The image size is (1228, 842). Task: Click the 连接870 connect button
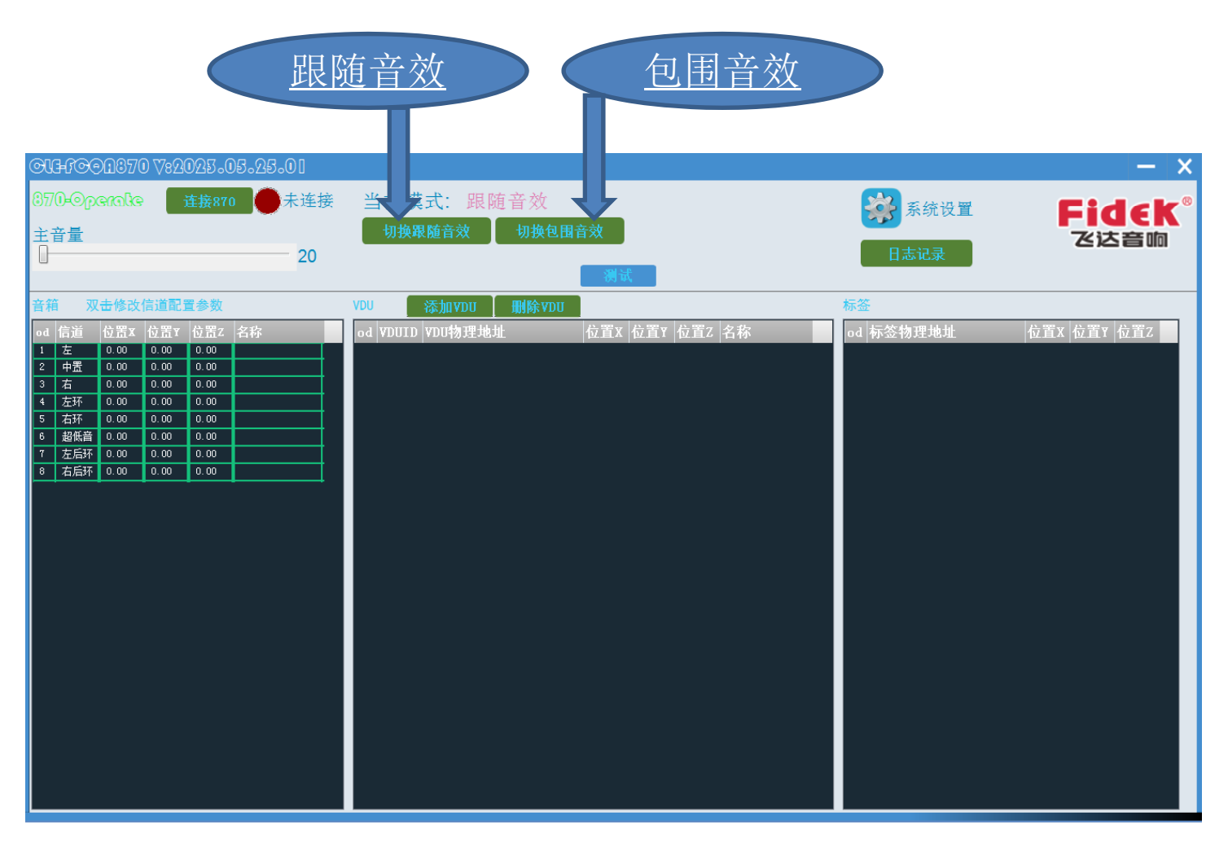click(209, 201)
